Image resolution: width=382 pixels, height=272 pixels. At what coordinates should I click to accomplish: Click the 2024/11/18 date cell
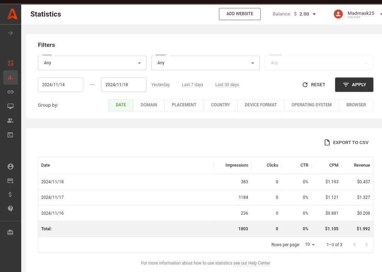[x=52, y=182]
